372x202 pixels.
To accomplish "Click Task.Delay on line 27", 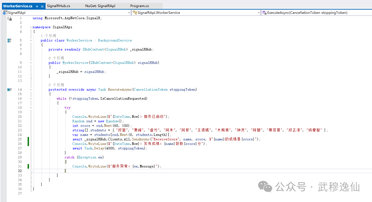I will (94, 148).
